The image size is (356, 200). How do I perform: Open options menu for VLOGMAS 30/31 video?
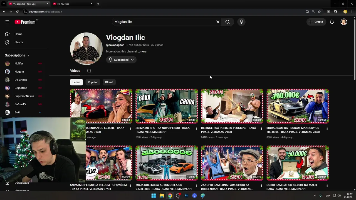[196, 128]
